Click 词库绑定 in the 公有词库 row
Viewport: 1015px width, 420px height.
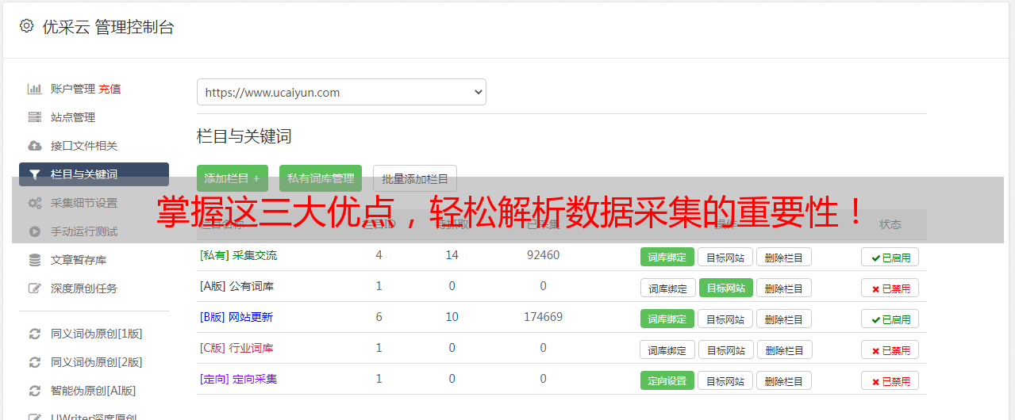(x=667, y=288)
